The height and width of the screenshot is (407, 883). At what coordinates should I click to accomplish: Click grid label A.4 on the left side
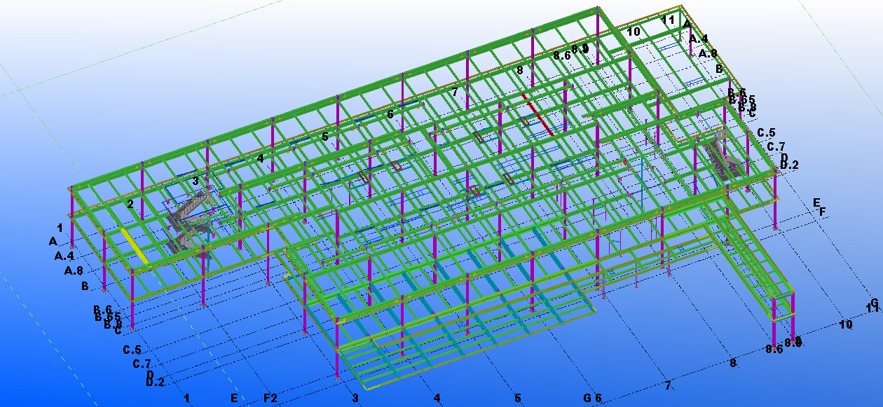(x=64, y=256)
